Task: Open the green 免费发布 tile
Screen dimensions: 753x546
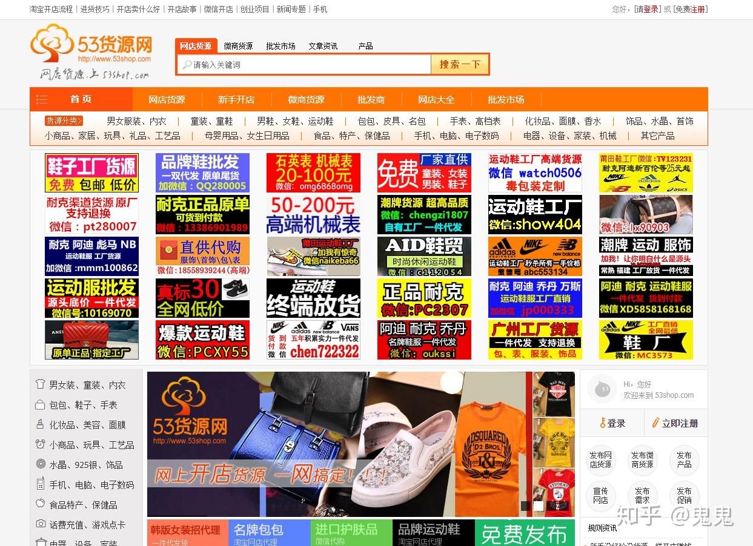Action: coord(525,533)
